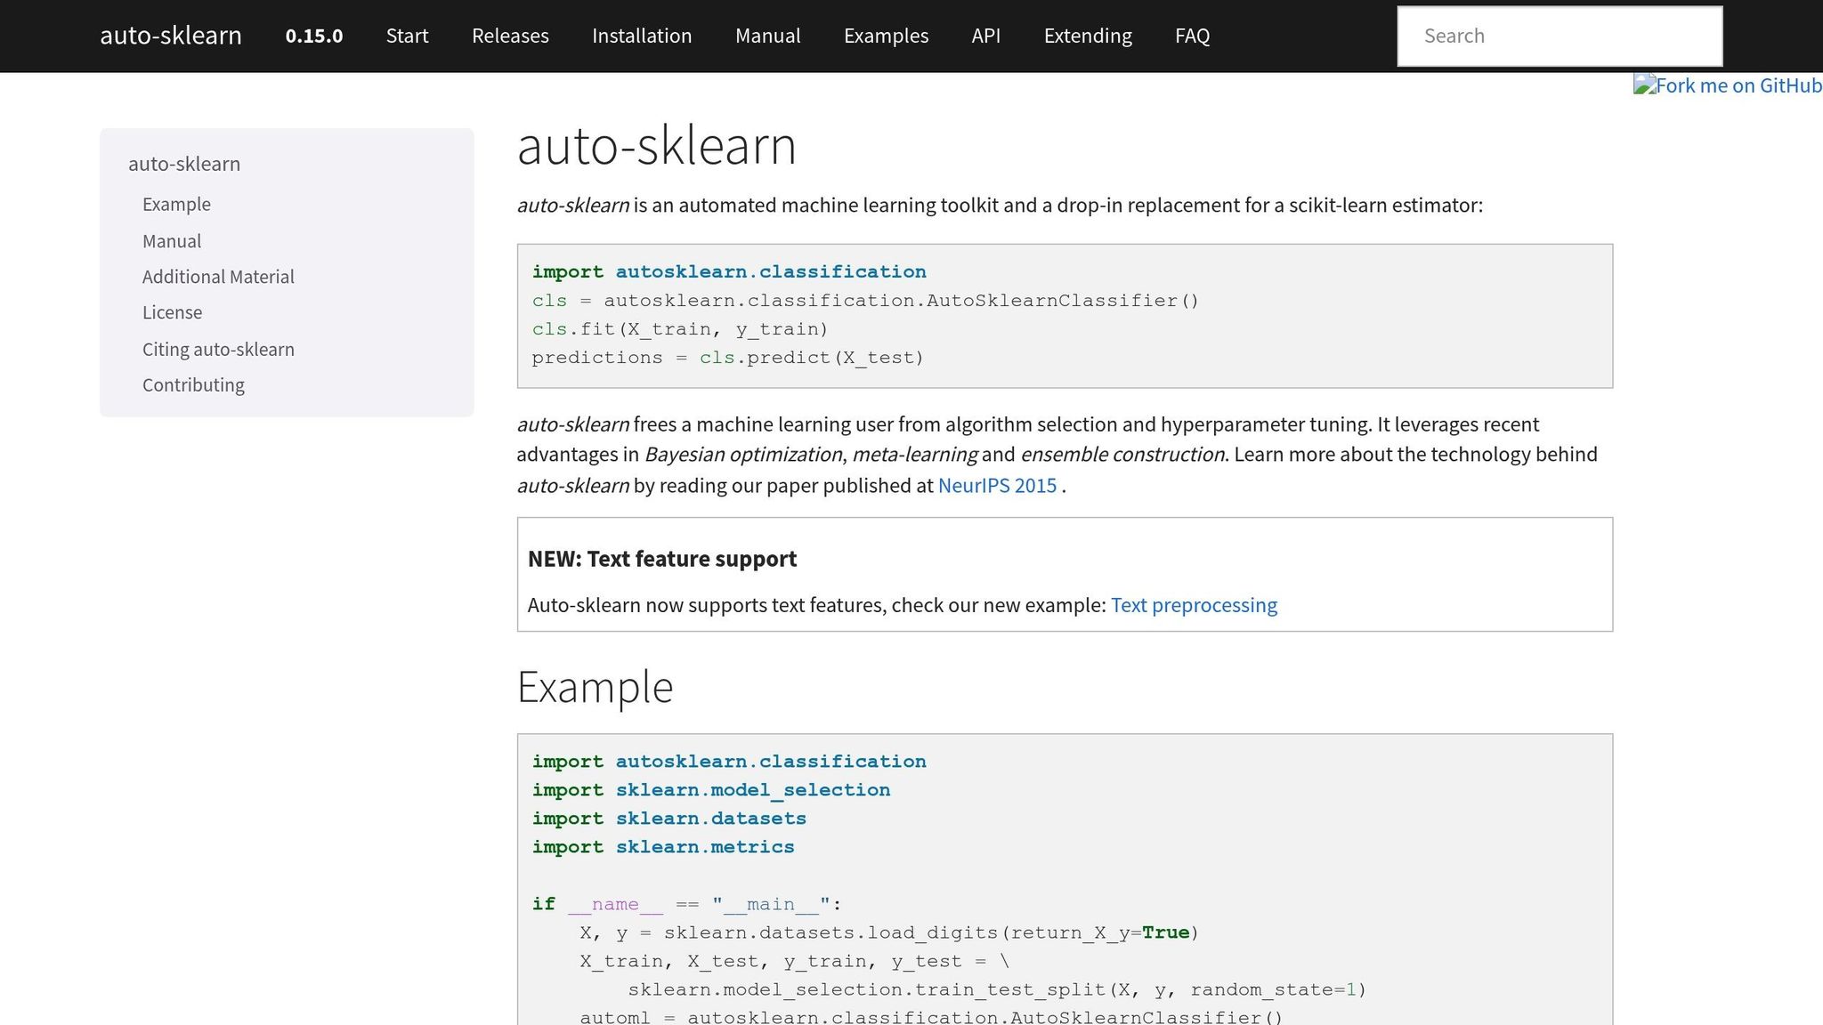Follow the NeurIPS 2015 paper link

(x=997, y=485)
